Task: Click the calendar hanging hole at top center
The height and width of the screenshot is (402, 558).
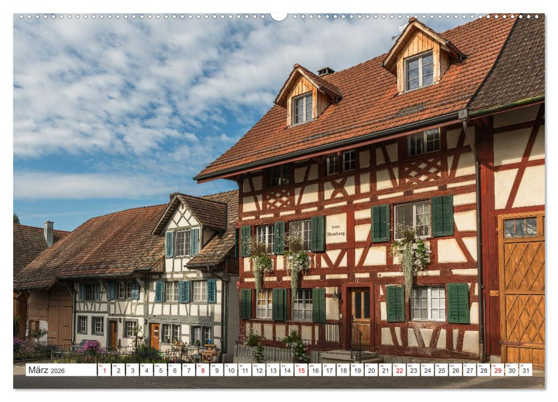Action: click(279, 16)
